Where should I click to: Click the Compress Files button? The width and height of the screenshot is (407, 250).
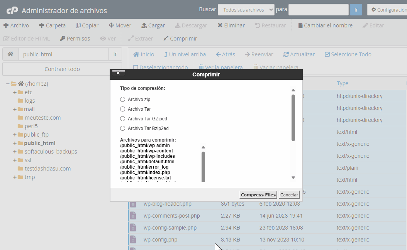click(258, 195)
